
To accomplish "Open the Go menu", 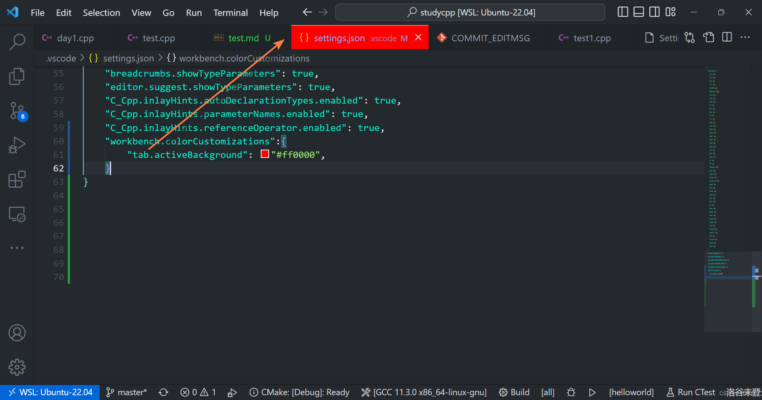I will (168, 13).
